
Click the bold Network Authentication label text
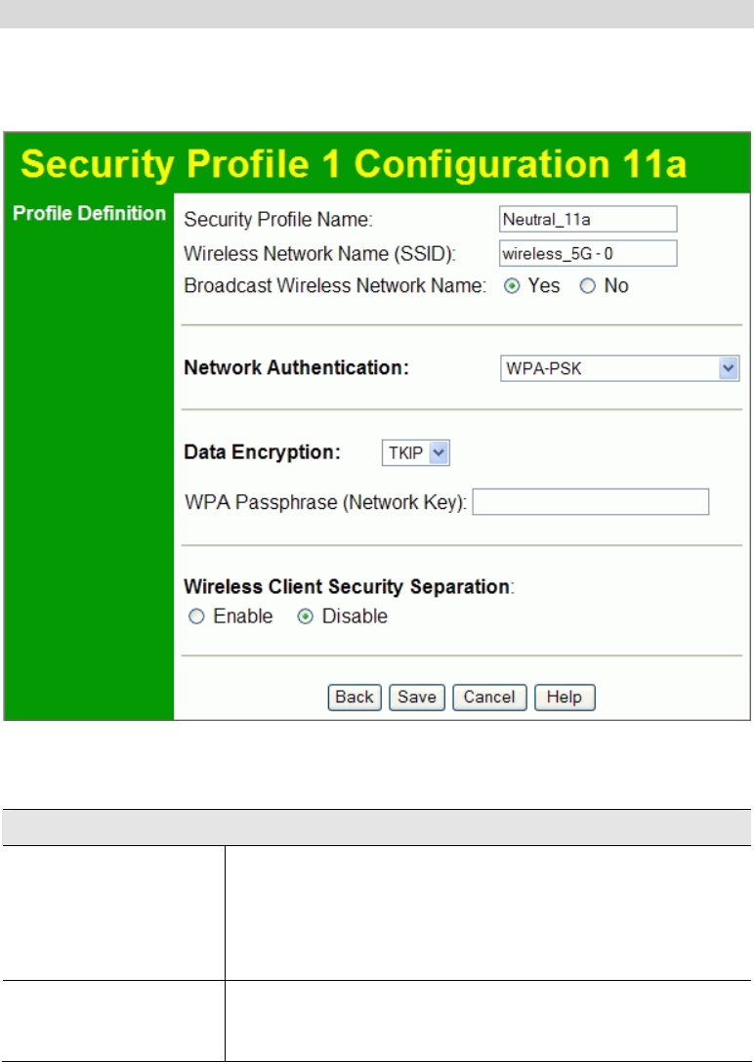(x=296, y=368)
